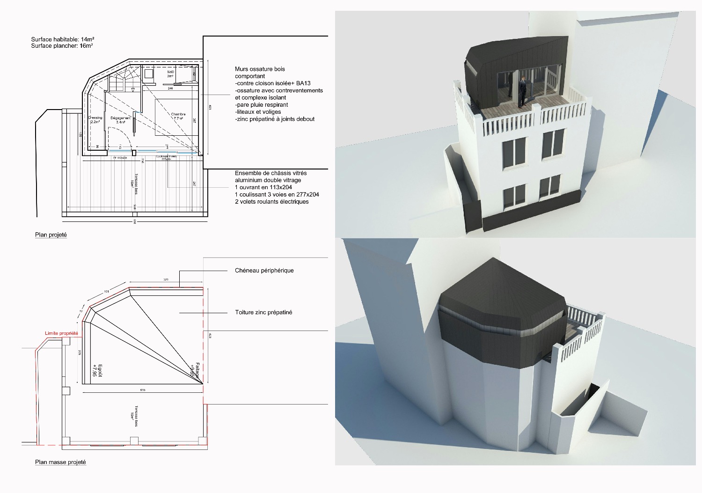Click the staircase drawn in the upper plan

tap(122, 80)
